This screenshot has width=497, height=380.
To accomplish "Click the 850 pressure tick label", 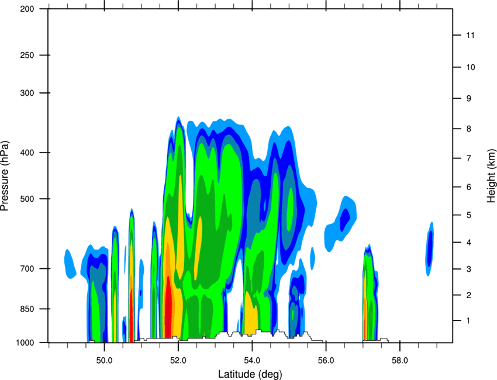I will tap(27, 309).
